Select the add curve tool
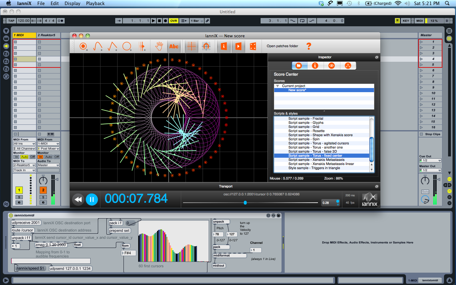Image resolution: width=456 pixels, height=285 pixels. [98, 46]
